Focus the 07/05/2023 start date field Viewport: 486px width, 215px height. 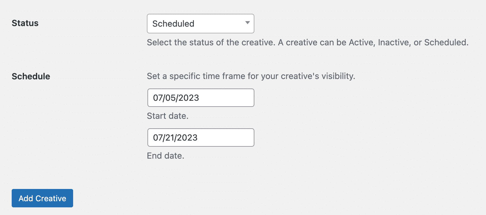[201, 98]
